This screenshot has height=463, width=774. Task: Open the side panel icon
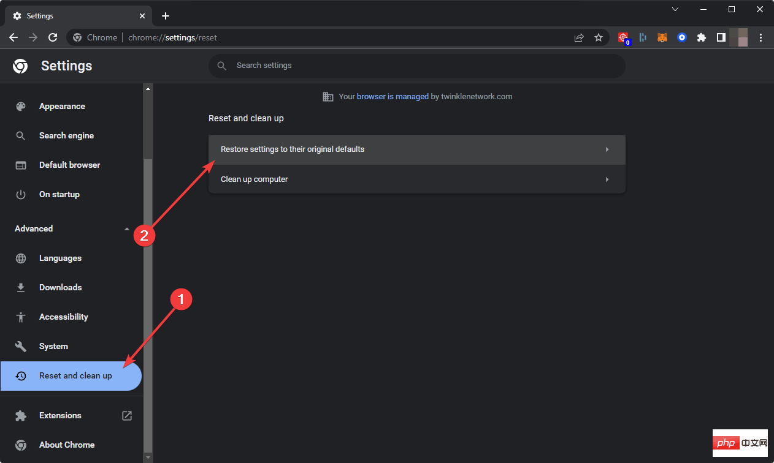pyautogui.click(x=721, y=37)
